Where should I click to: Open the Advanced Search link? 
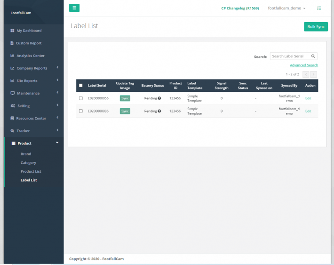coord(304,65)
